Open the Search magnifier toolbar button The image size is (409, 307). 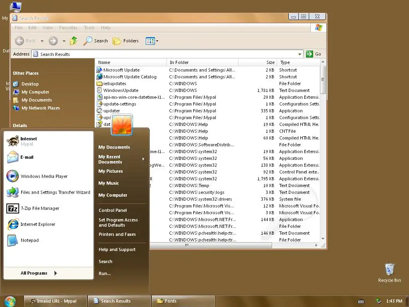(95, 41)
